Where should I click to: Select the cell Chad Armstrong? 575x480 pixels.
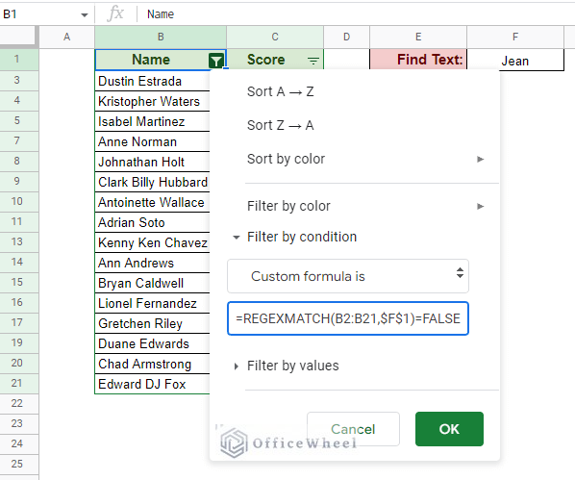[x=152, y=364]
